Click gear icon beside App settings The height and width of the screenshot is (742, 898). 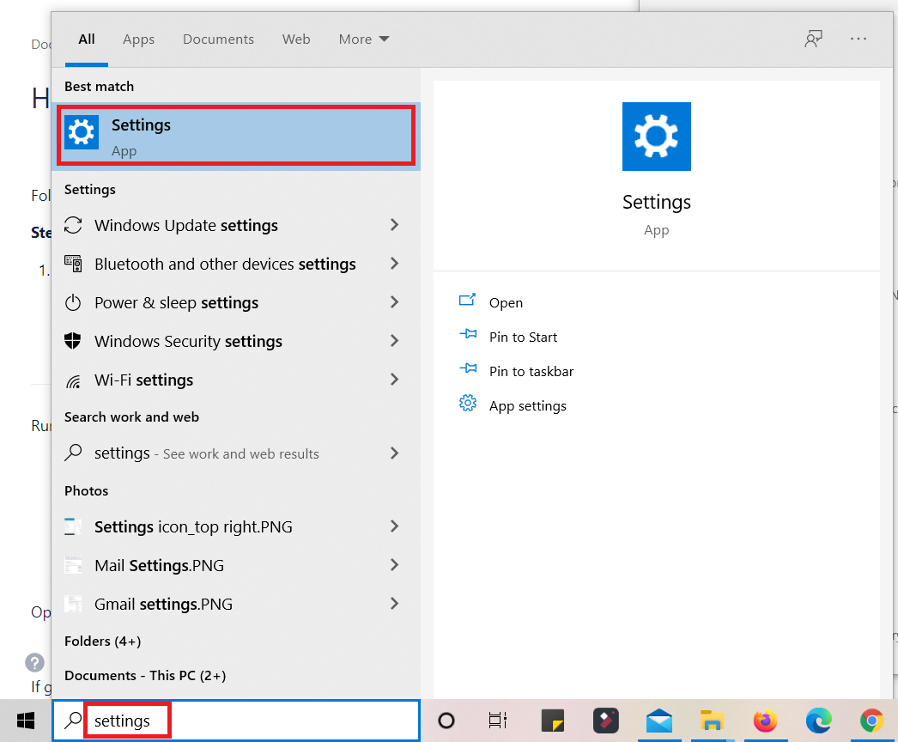pyautogui.click(x=468, y=404)
